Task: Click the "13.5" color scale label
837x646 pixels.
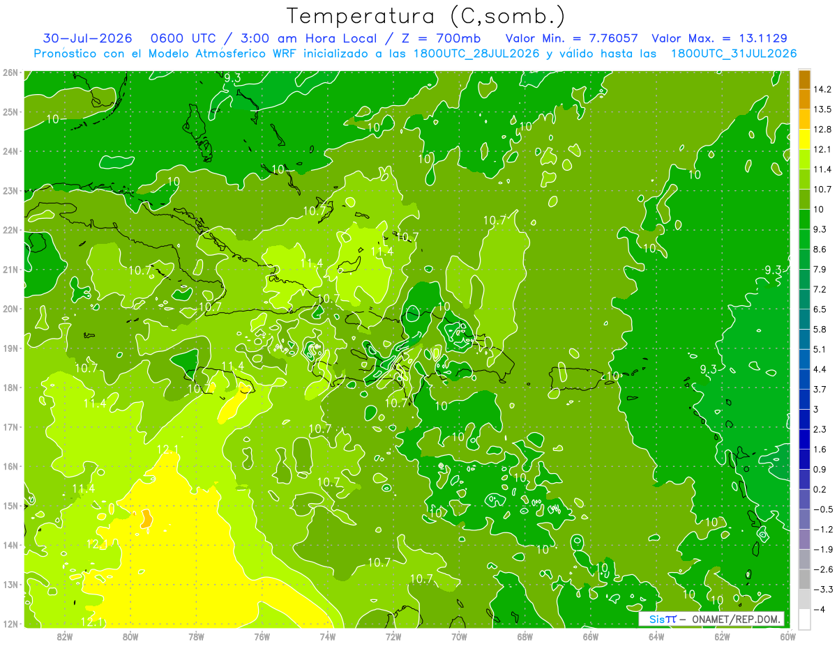Action: coord(822,109)
